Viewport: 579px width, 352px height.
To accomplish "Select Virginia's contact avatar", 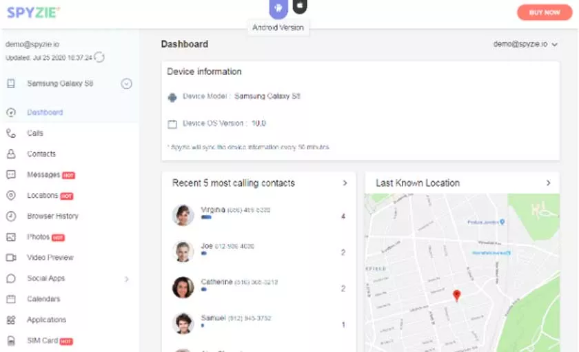I will [x=183, y=215].
